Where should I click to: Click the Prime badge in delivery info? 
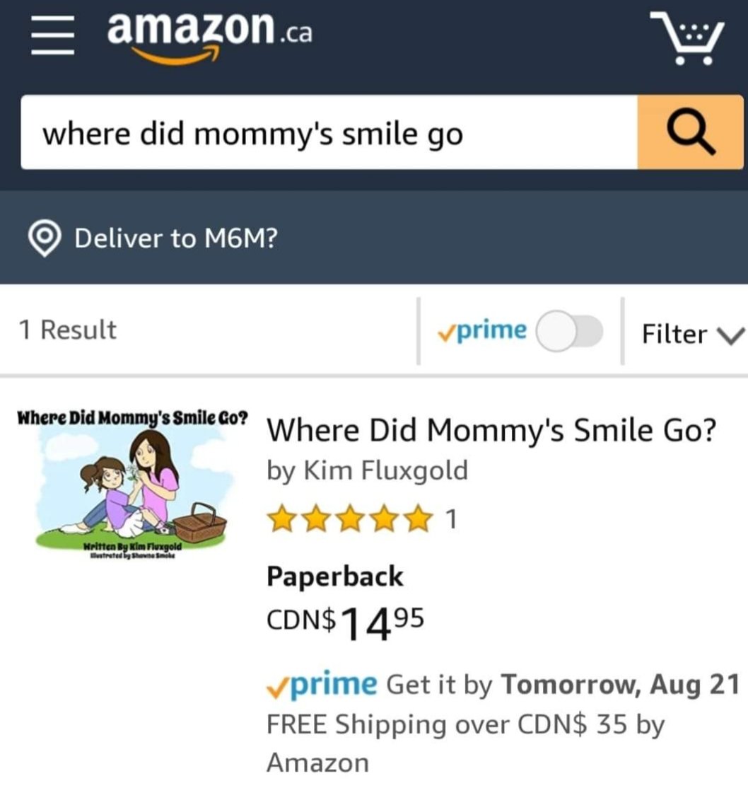click(x=322, y=684)
